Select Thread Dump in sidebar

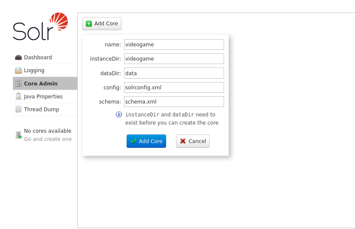pyautogui.click(x=41, y=110)
